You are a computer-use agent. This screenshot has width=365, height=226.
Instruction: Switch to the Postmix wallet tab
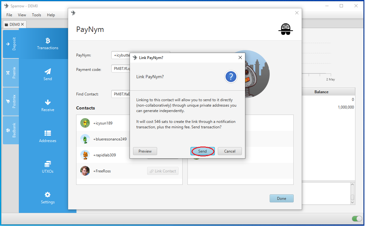pyautogui.click(x=11, y=102)
